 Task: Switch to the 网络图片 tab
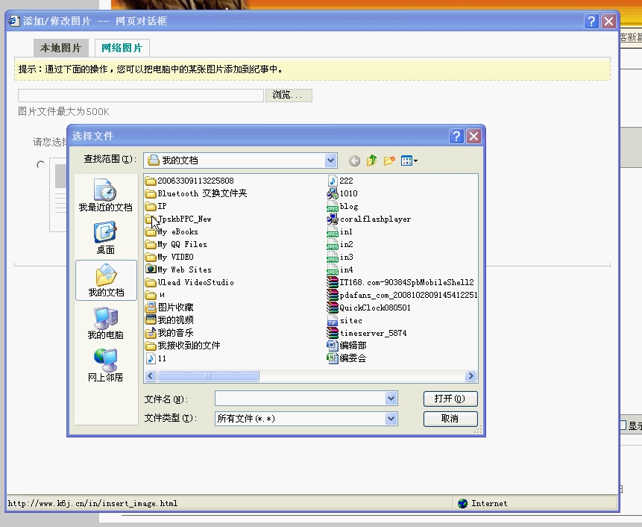(x=122, y=48)
